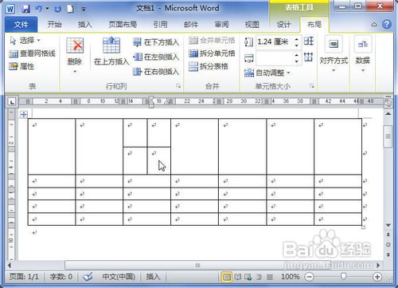Switch to the 引用 tab

coord(160,25)
